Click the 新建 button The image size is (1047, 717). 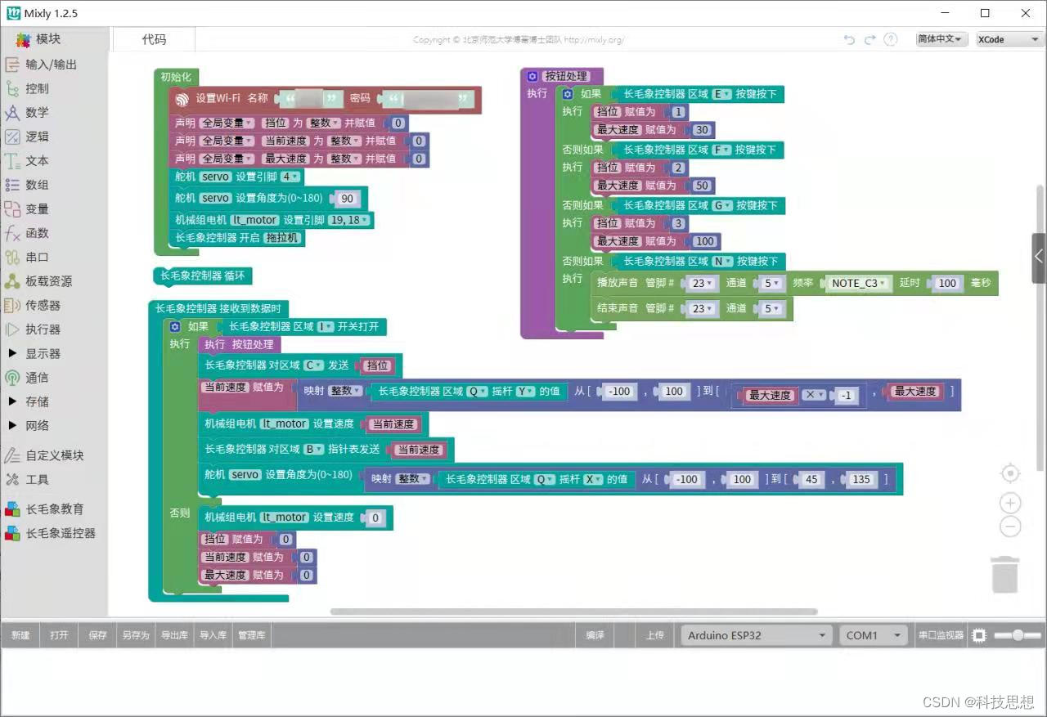pyautogui.click(x=20, y=635)
